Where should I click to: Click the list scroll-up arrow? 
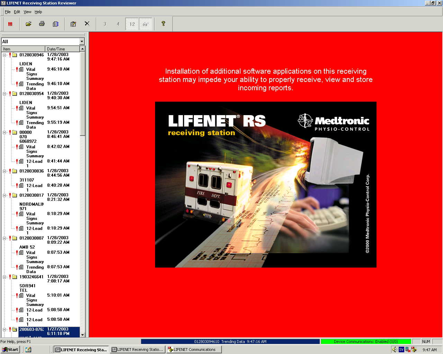tap(82, 49)
